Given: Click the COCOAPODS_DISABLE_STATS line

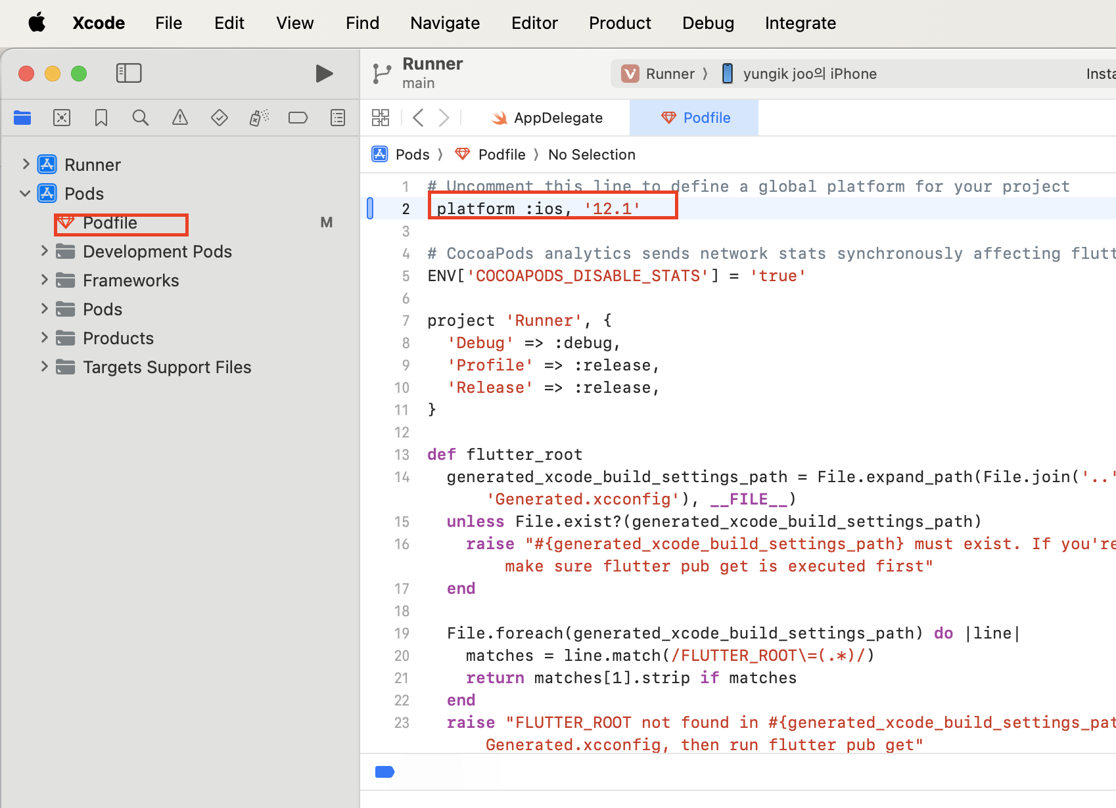Looking at the screenshot, I should (x=616, y=276).
